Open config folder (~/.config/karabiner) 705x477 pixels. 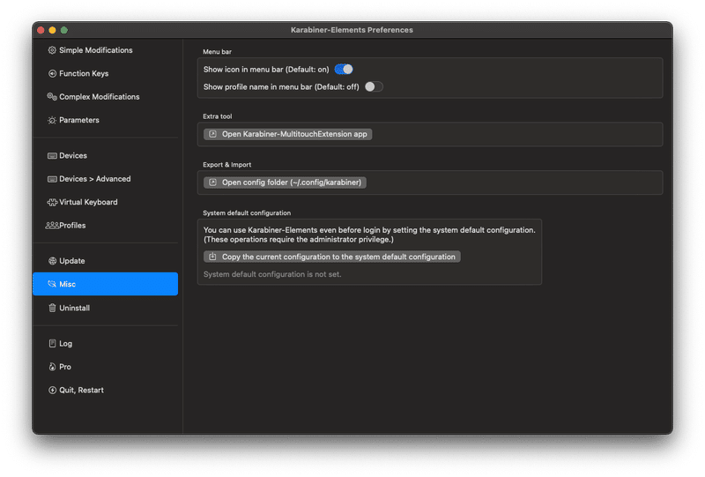[x=285, y=183]
